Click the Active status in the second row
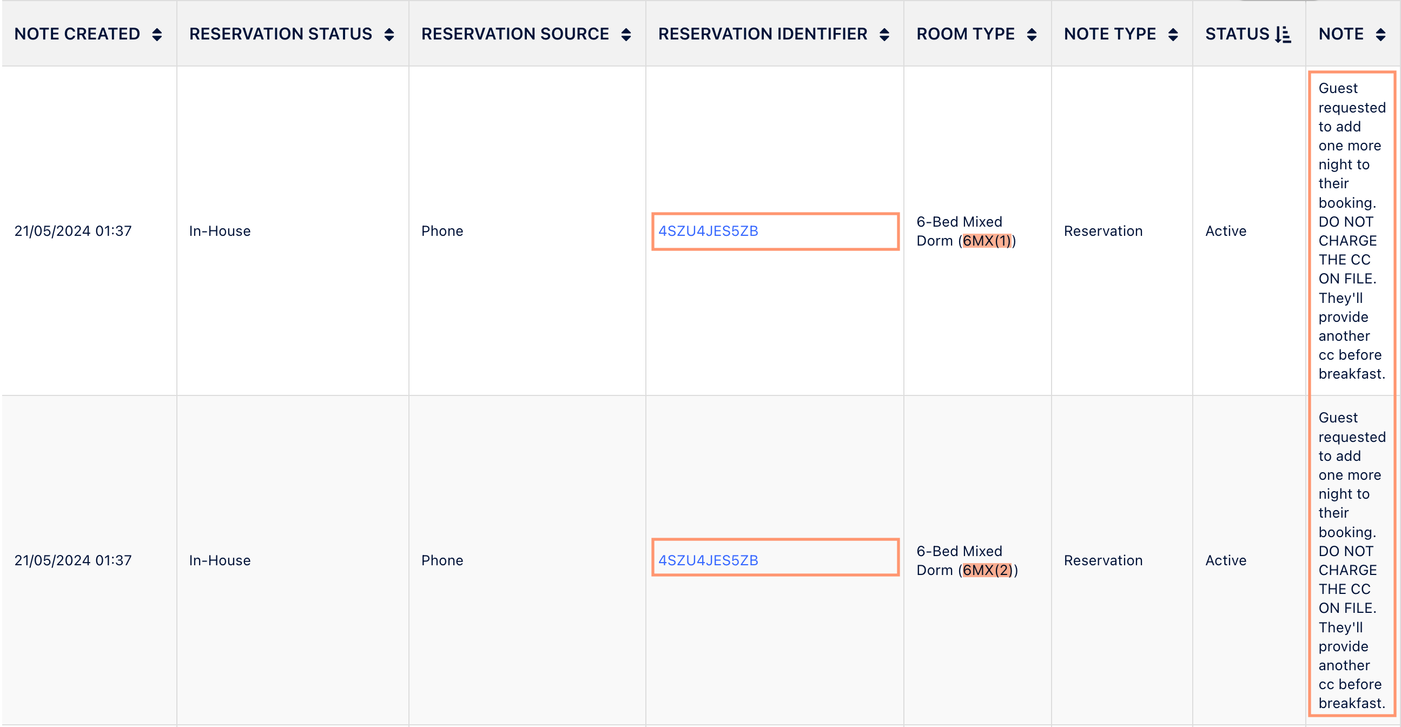The height and width of the screenshot is (727, 1401). [1226, 560]
